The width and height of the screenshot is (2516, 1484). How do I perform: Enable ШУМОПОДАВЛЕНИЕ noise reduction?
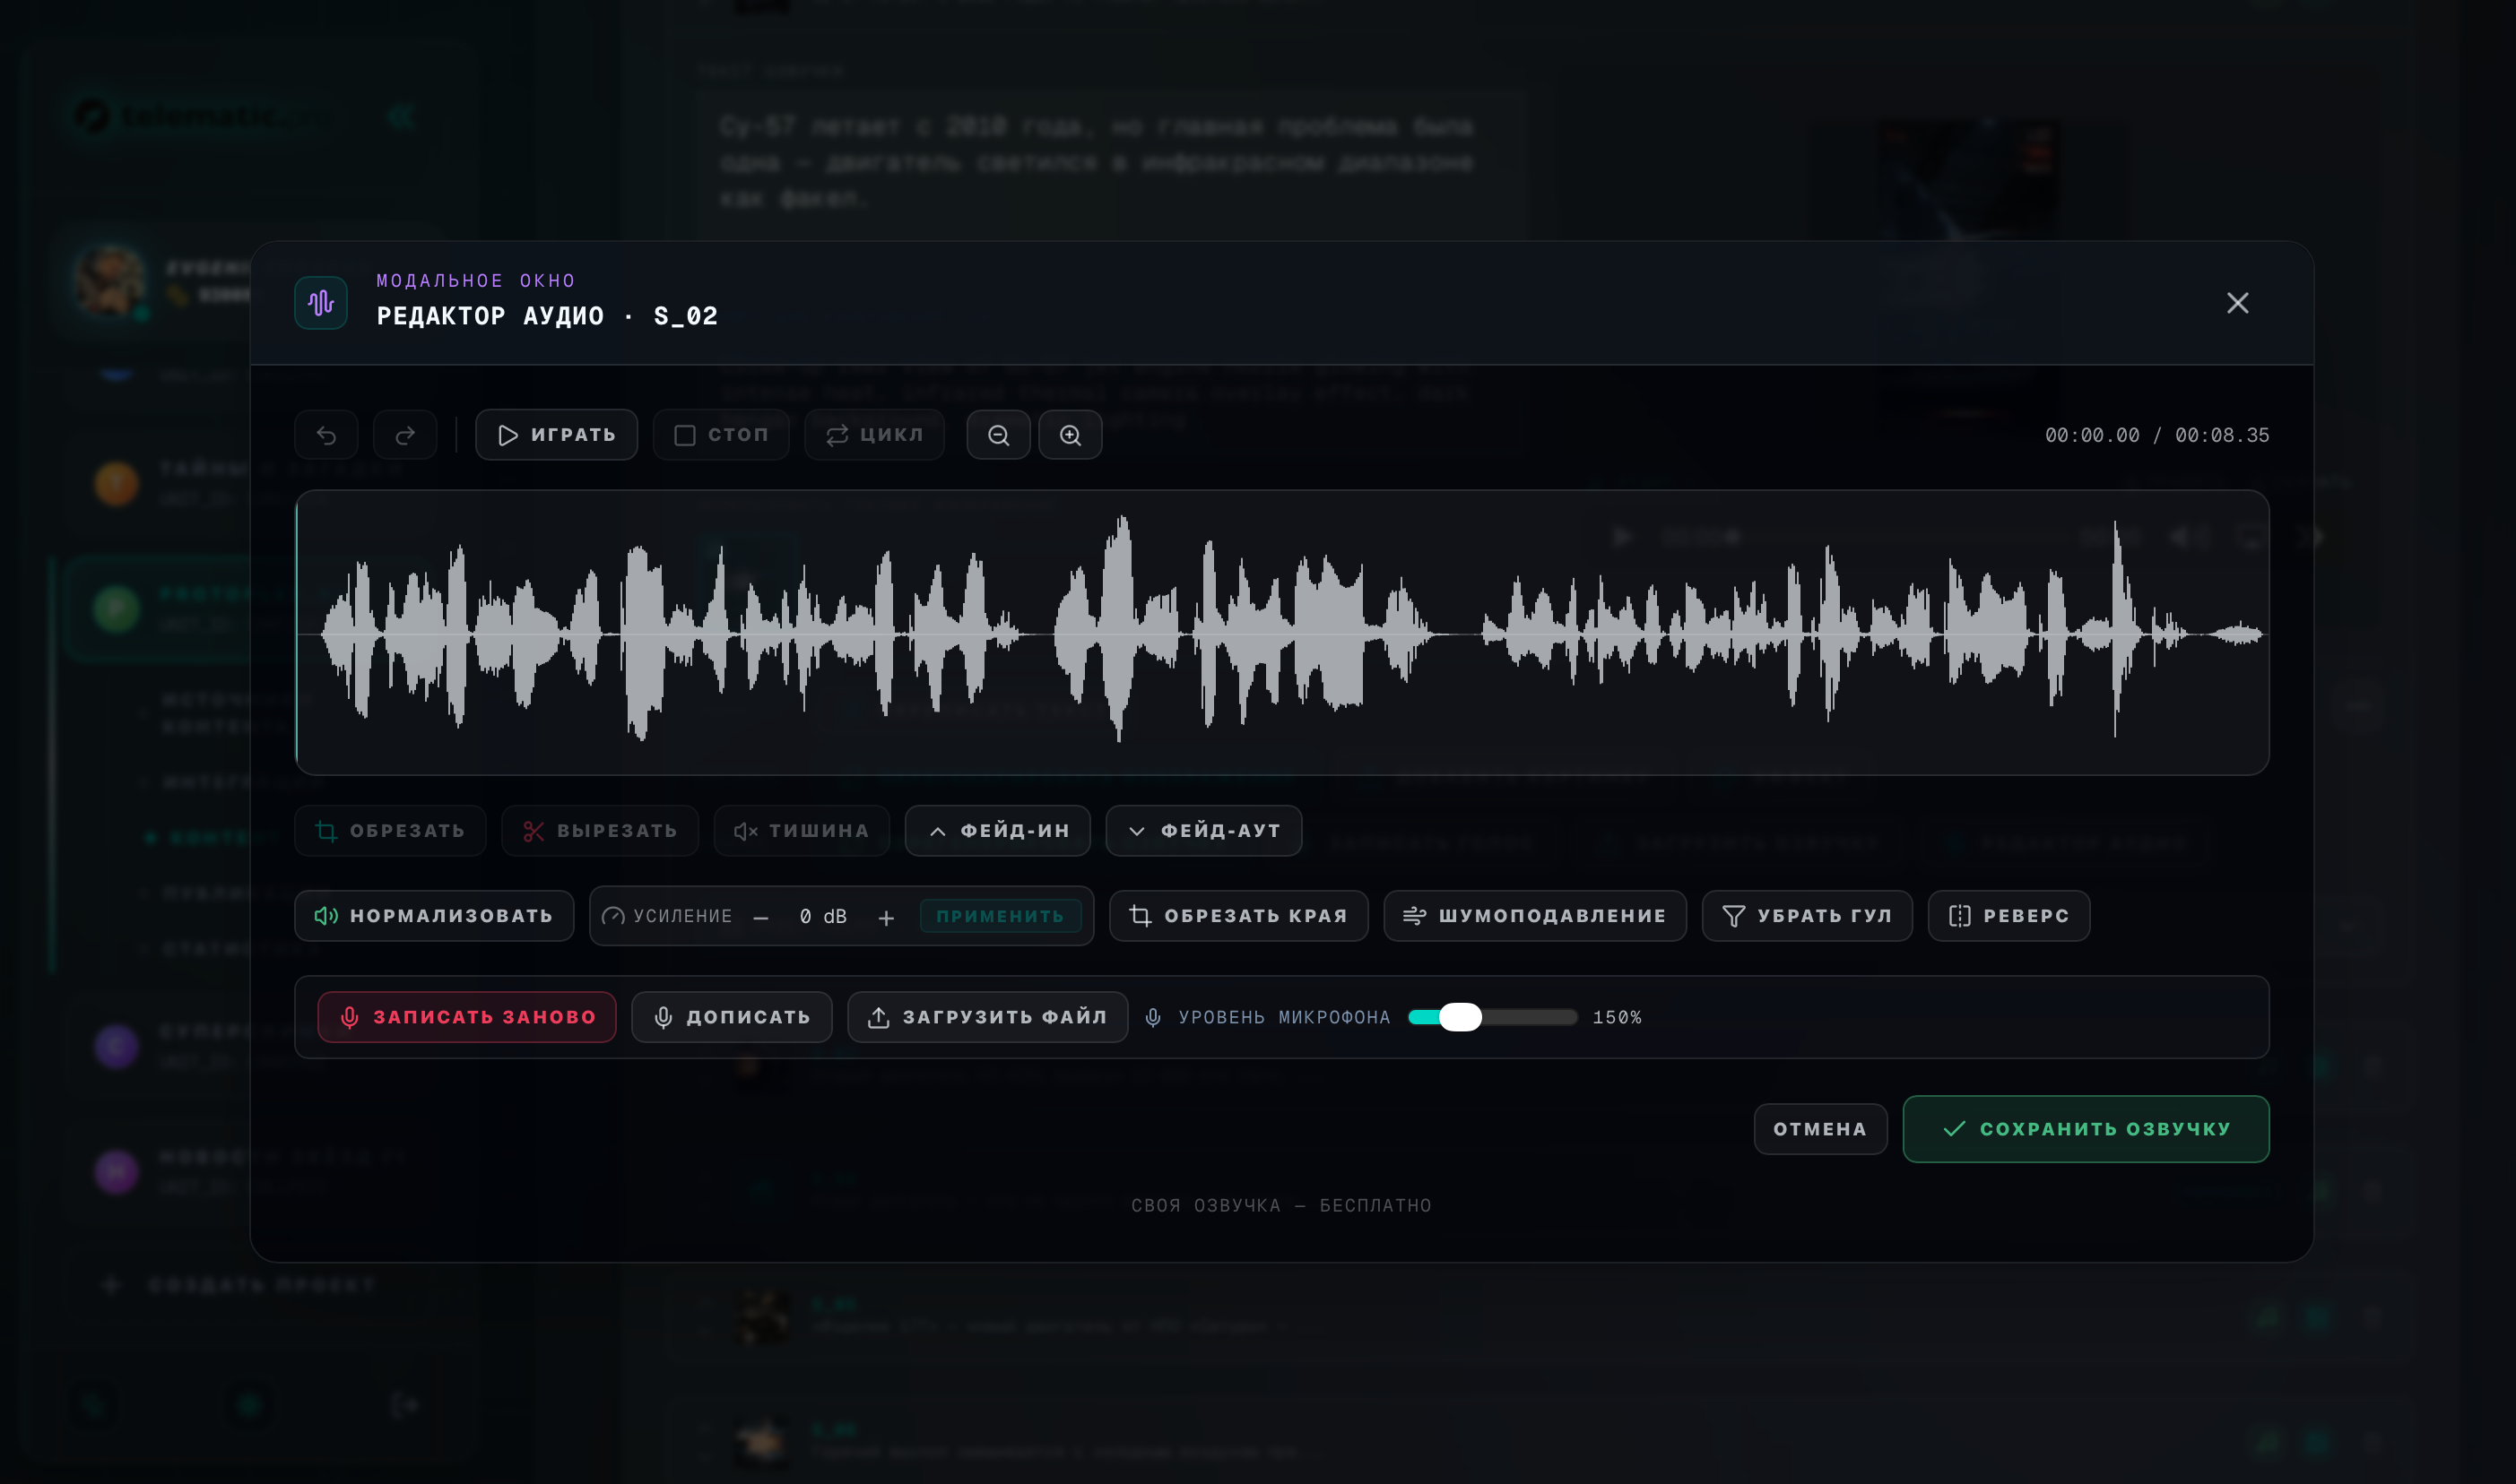pos(1534,916)
